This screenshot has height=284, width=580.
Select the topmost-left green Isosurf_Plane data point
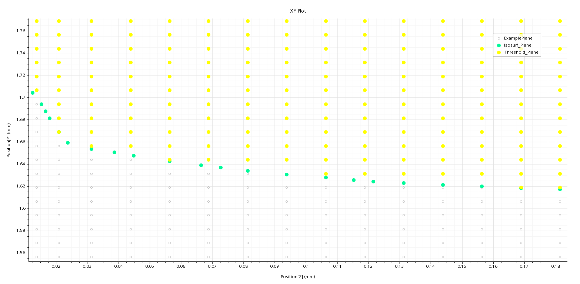33,93
